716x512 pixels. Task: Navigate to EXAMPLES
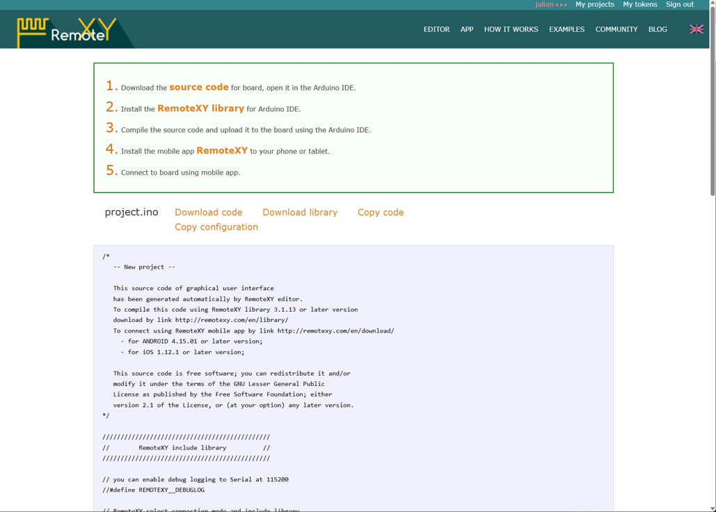(x=566, y=29)
